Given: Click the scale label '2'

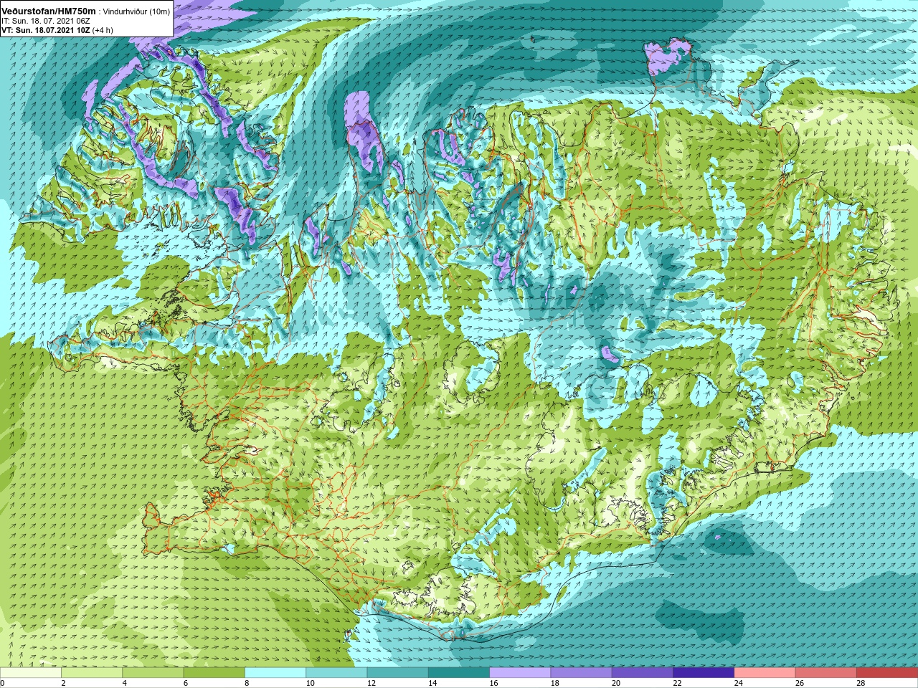Looking at the screenshot, I should 64,683.
